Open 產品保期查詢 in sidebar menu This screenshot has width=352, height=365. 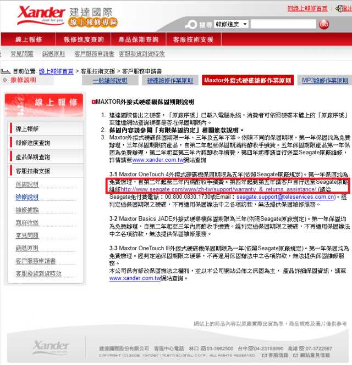pyautogui.click(x=46, y=156)
